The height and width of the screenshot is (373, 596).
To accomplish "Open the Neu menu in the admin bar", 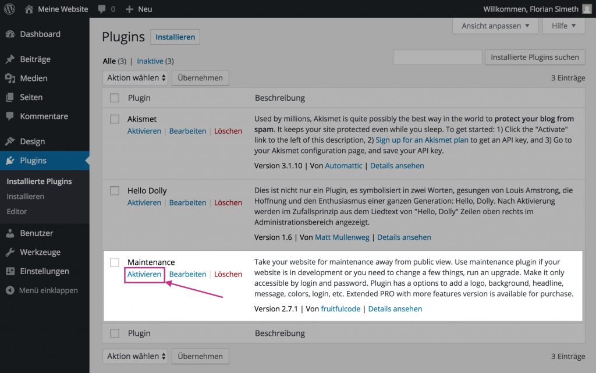I will click(x=139, y=9).
